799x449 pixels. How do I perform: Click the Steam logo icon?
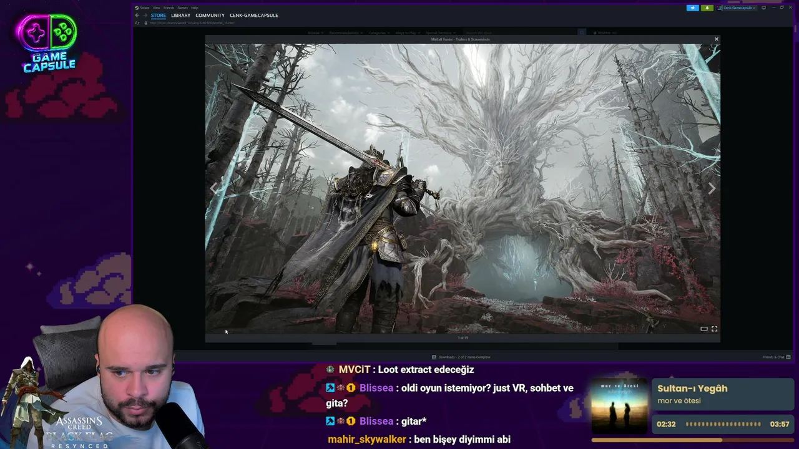[x=137, y=7]
